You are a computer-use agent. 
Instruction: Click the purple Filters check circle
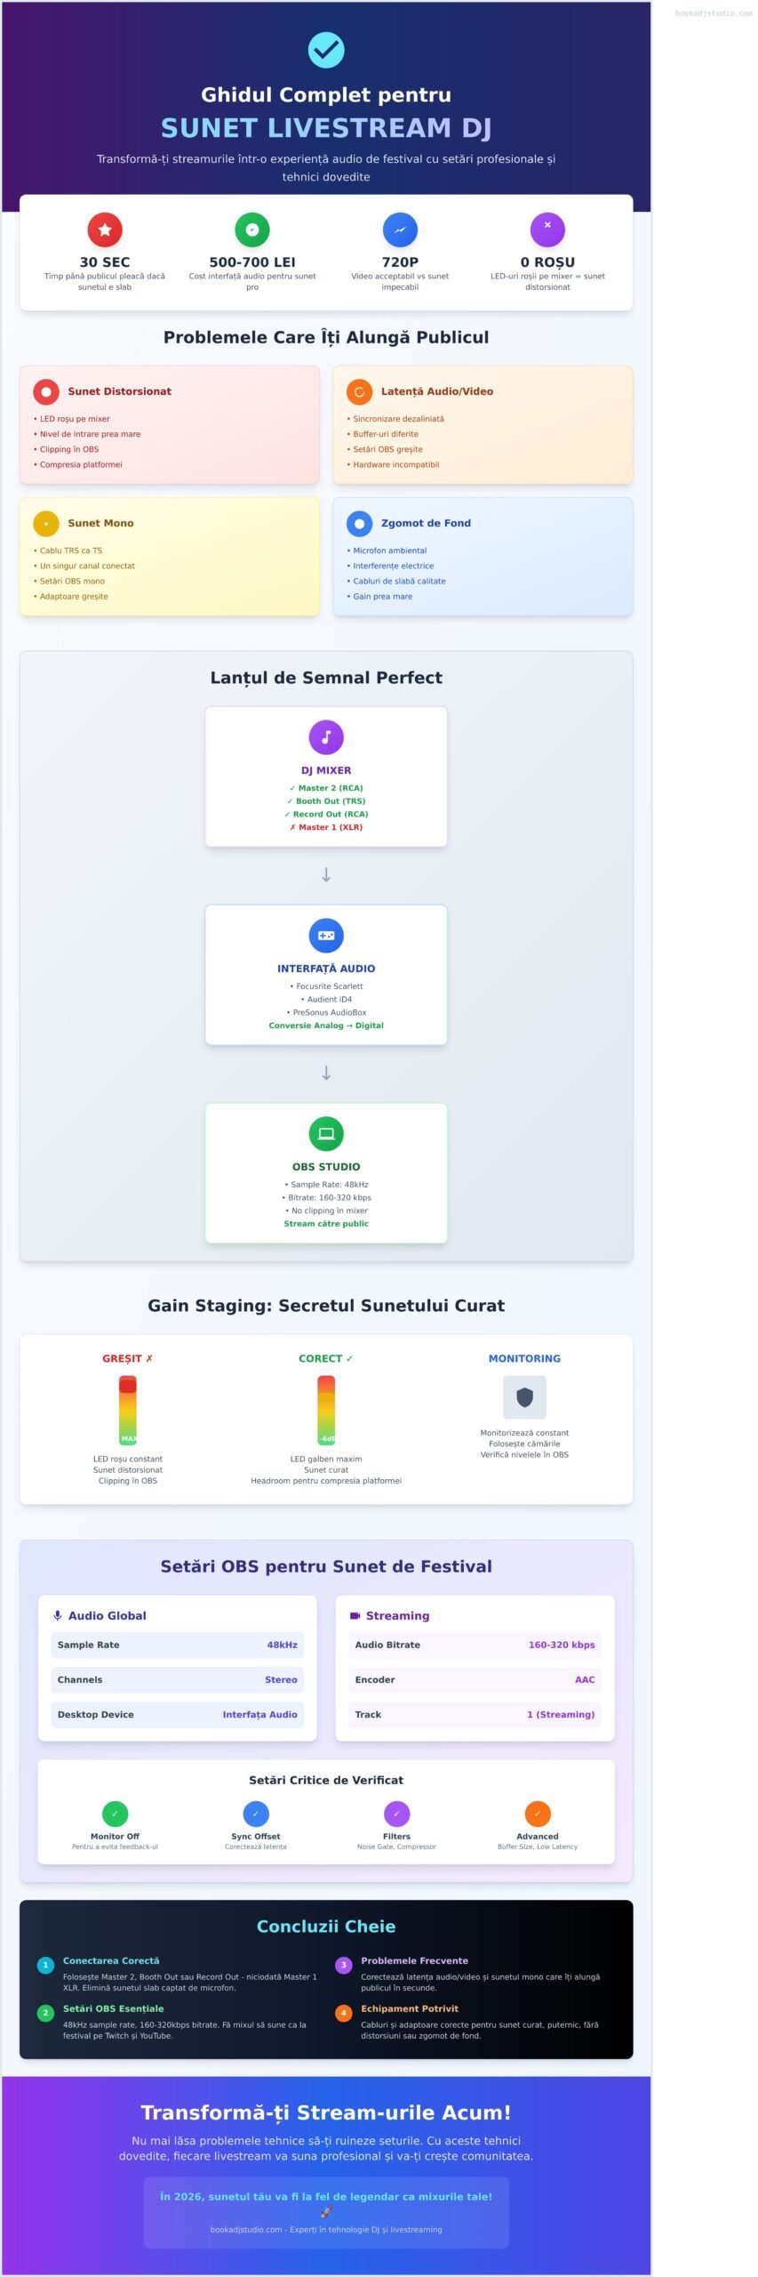pos(396,1813)
